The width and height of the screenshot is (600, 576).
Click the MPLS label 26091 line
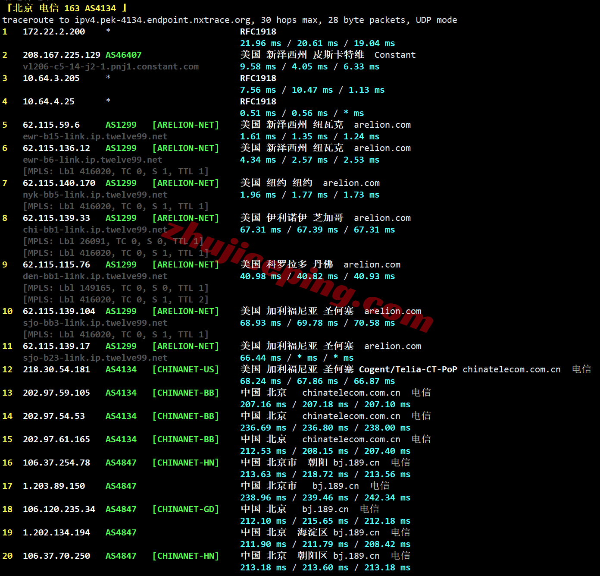pyautogui.click(x=113, y=241)
